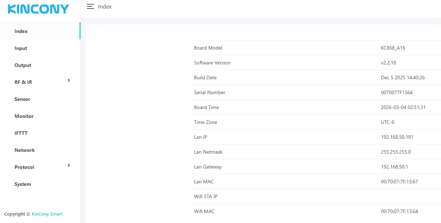The image size is (441, 223).
Task: Click the Wifi MAC address value
Action: pos(399,211)
